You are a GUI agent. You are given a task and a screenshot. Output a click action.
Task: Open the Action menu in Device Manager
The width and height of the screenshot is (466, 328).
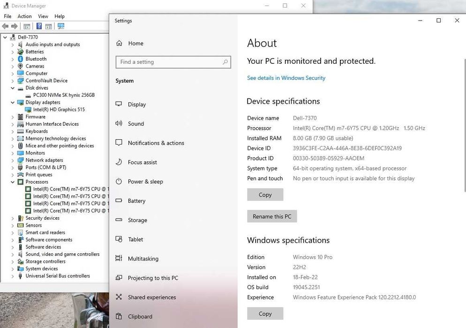(x=25, y=16)
